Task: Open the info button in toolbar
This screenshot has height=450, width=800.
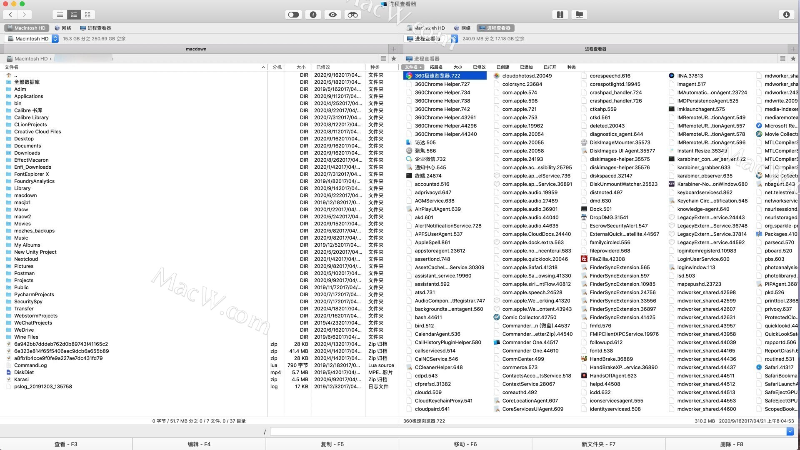Action: click(x=313, y=15)
